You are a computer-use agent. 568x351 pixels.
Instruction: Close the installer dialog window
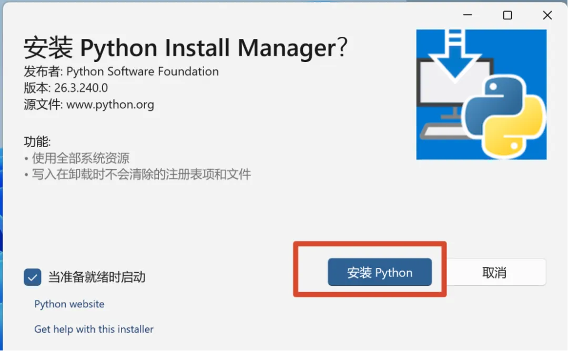tap(547, 15)
